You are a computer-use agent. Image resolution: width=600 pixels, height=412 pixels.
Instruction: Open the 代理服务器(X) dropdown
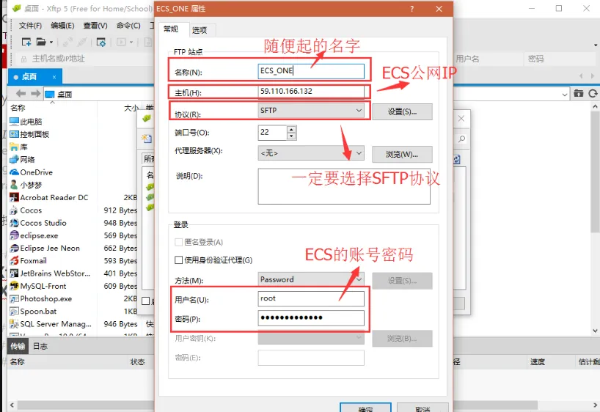(359, 153)
